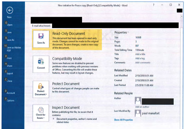Open the Protect Document lock button
185x129 pixels.
point(41,89)
